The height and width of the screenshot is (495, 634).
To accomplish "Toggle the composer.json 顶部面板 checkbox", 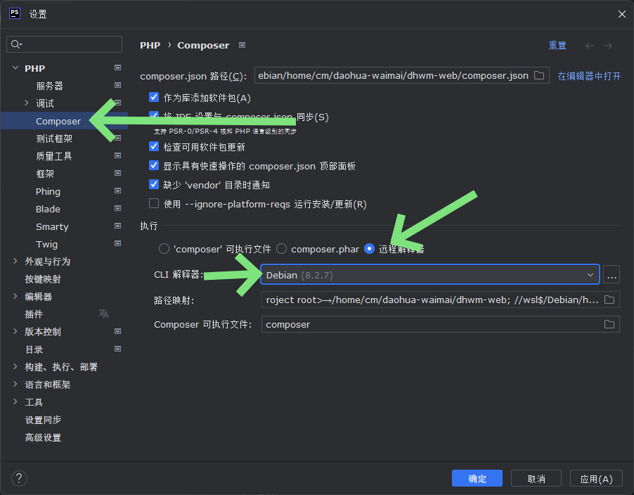I will (x=154, y=165).
